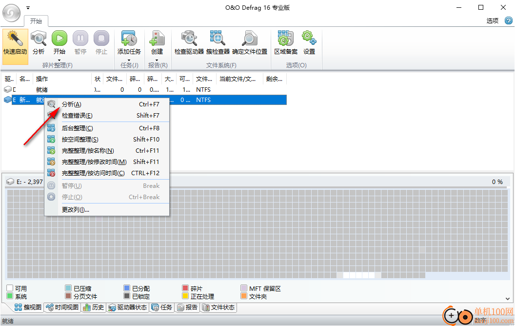Click the 当前文件/文... column header
This screenshot has width=515, height=326.
click(x=239, y=79)
